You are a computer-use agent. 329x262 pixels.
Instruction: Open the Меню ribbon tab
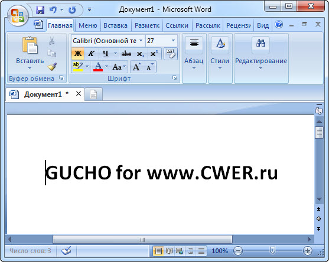(87, 25)
